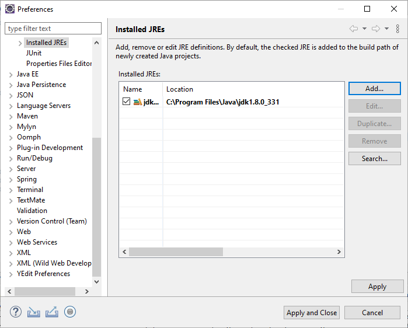Viewport: 408px width, 328px height.
Task: Go forward using the right arrow icon
Action: [x=376, y=29]
